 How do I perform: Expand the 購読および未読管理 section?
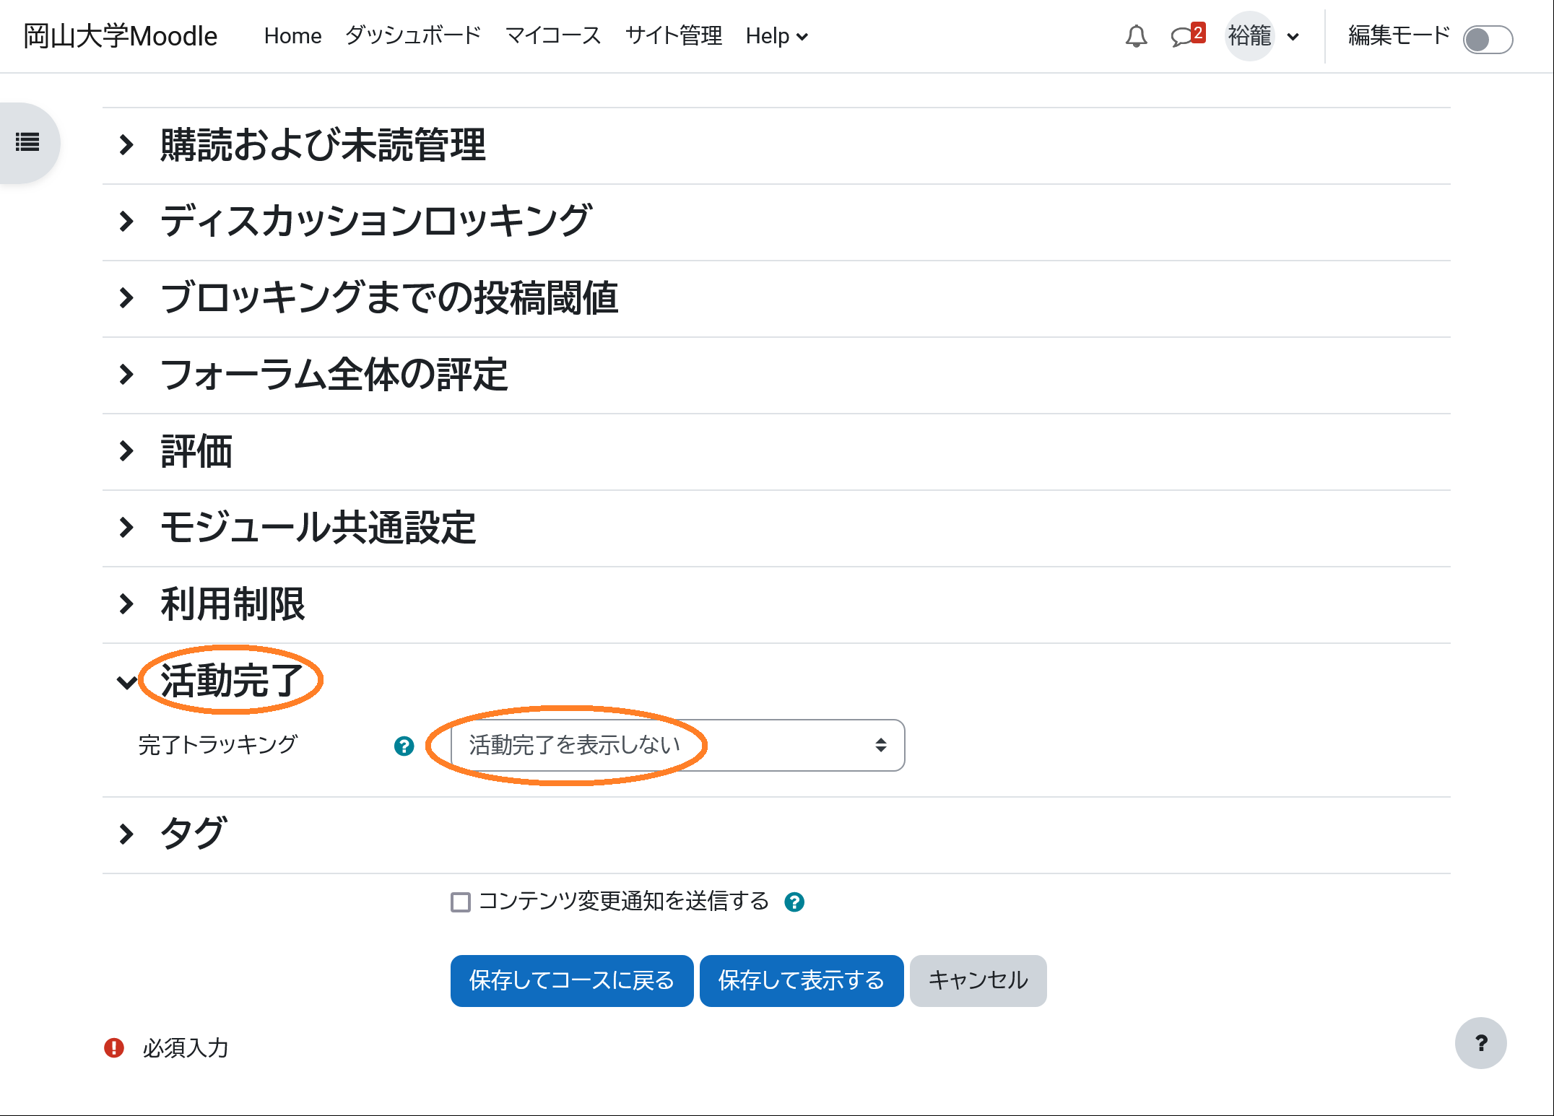coord(126,145)
